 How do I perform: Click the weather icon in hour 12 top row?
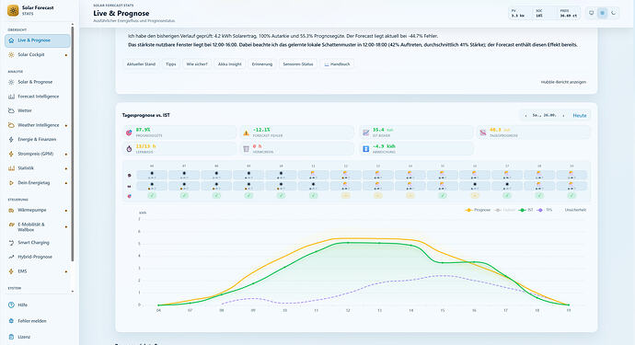pos(345,173)
